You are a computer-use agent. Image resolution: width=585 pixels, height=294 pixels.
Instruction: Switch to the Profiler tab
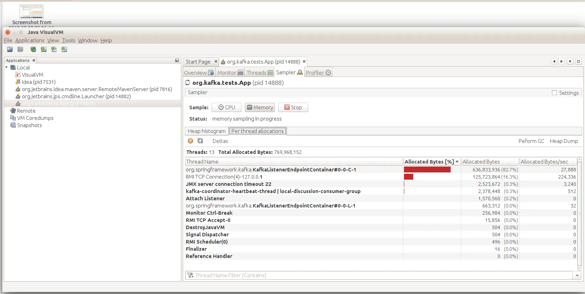(x=318, y=72)
